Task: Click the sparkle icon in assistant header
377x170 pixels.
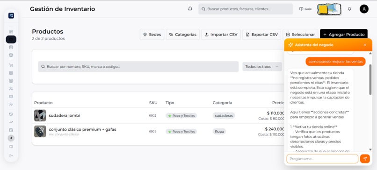Action: click(290, 45)
